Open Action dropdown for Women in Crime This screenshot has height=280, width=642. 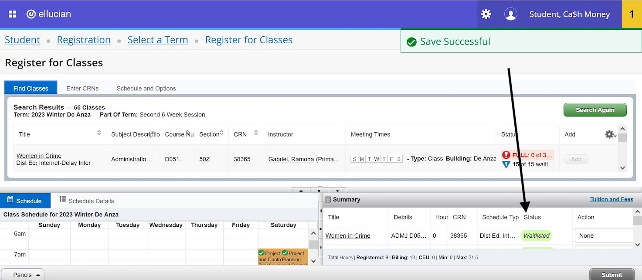click(x=604, y=236)
